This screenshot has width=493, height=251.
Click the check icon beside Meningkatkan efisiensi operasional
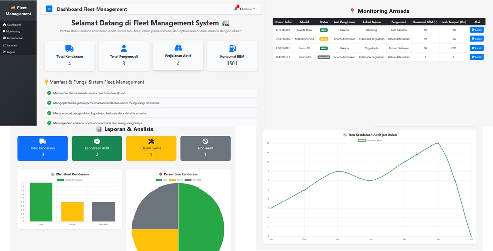click(x=49, y=123)
